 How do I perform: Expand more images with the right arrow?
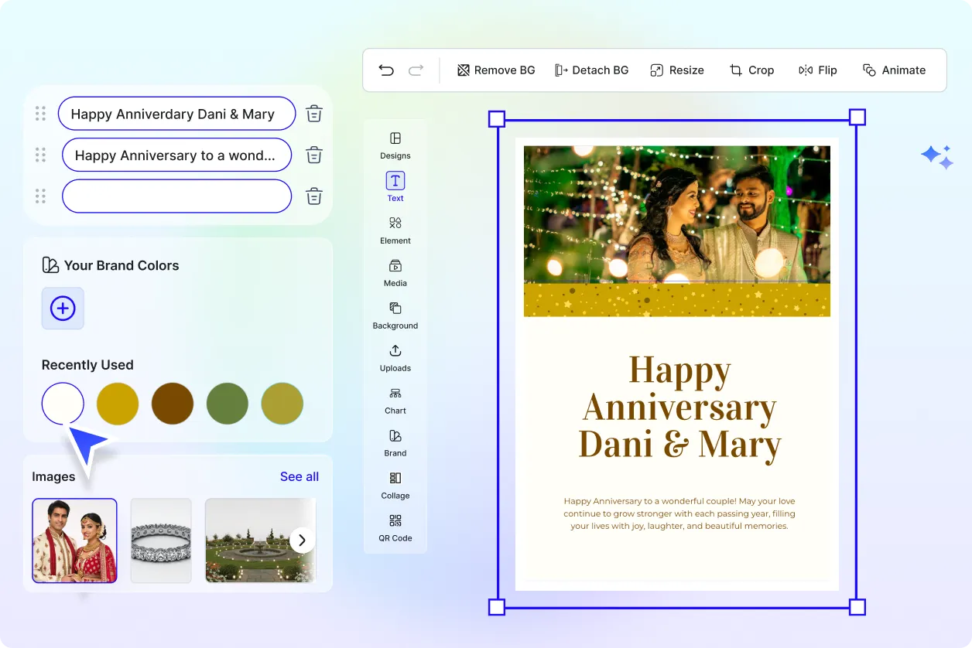tap(302, 541)
